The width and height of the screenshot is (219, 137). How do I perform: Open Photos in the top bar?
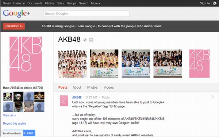tap(50, 3)
